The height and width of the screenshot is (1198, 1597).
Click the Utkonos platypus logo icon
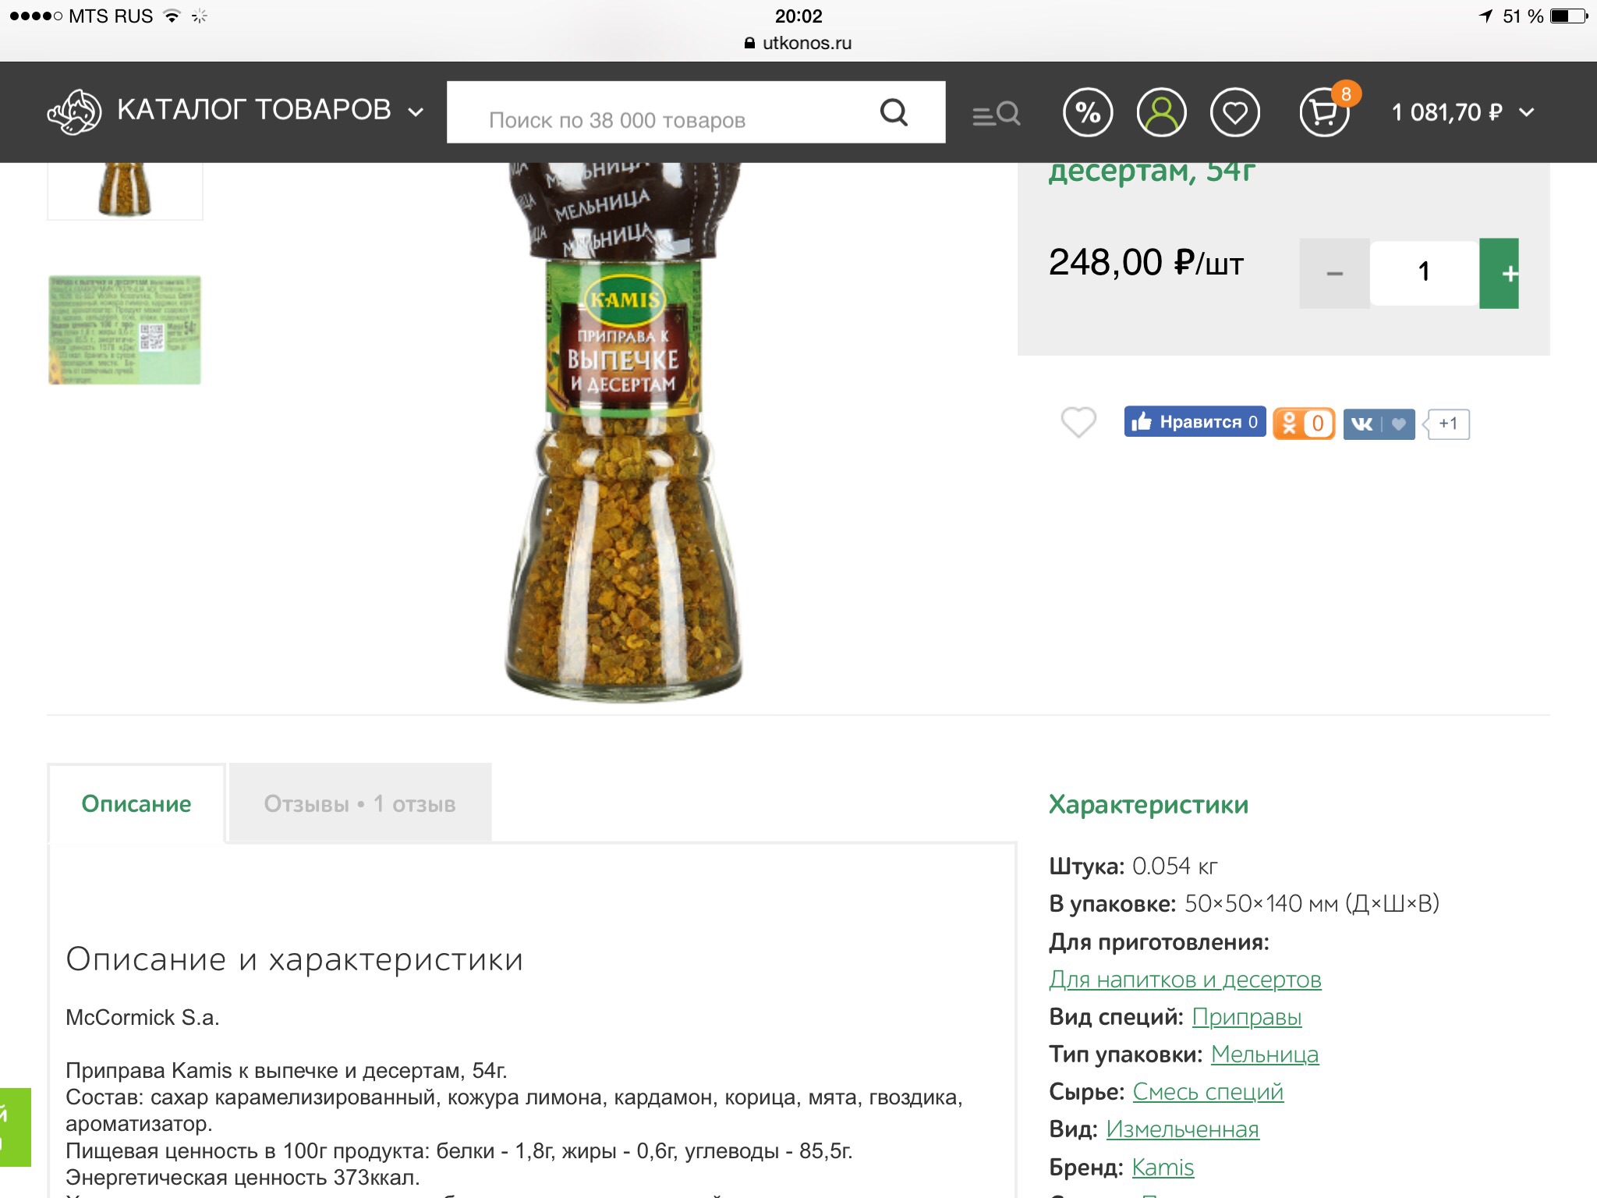click(x=74, y=112)
